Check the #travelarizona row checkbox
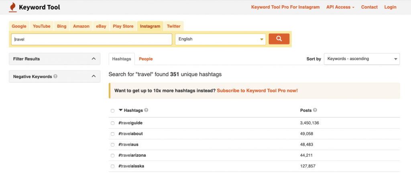Viewport: 411px width, 173px height. 113,155
